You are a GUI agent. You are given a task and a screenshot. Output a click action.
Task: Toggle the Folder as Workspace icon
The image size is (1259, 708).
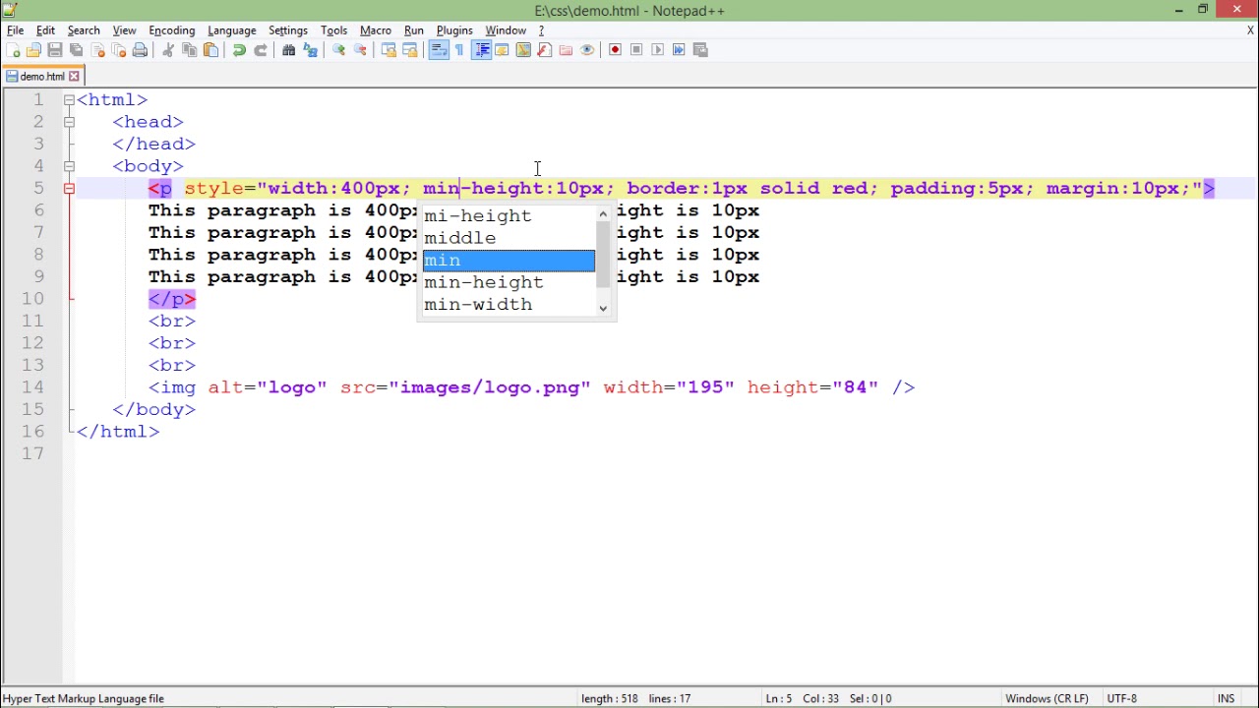tap(566, 50)
